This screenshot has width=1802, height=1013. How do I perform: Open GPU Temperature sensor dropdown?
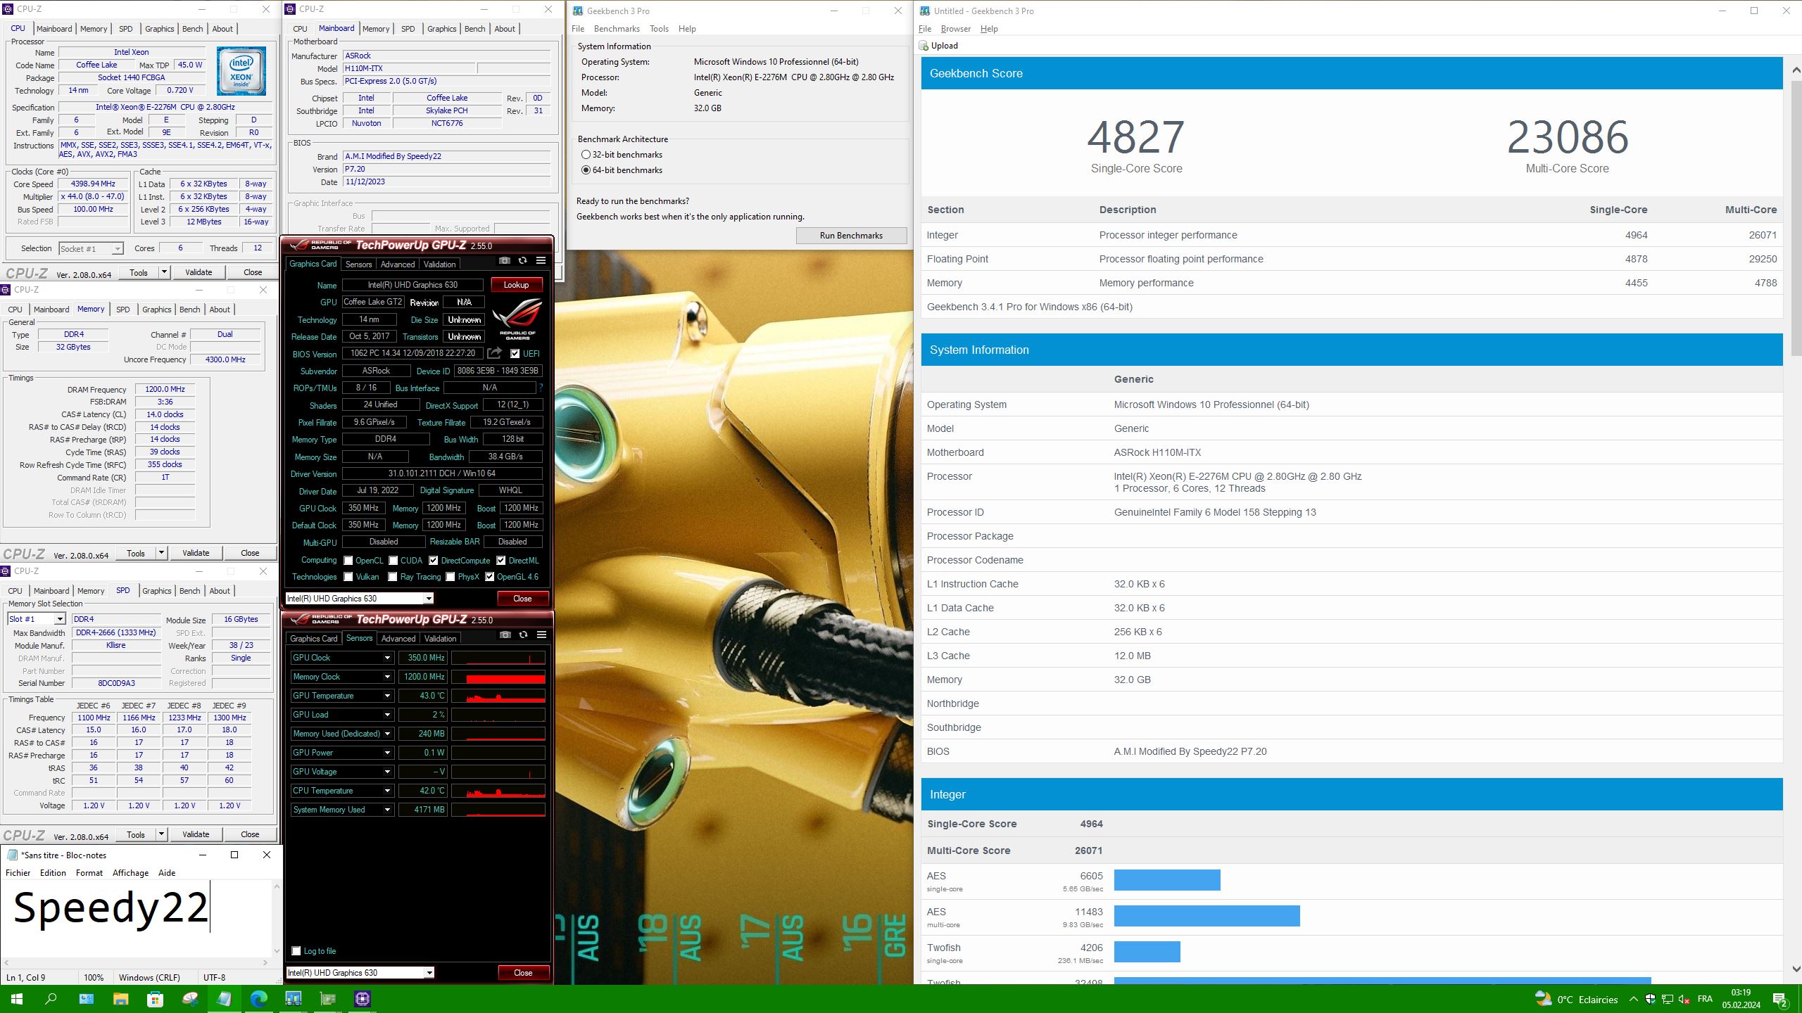click(x=386, y=696)
